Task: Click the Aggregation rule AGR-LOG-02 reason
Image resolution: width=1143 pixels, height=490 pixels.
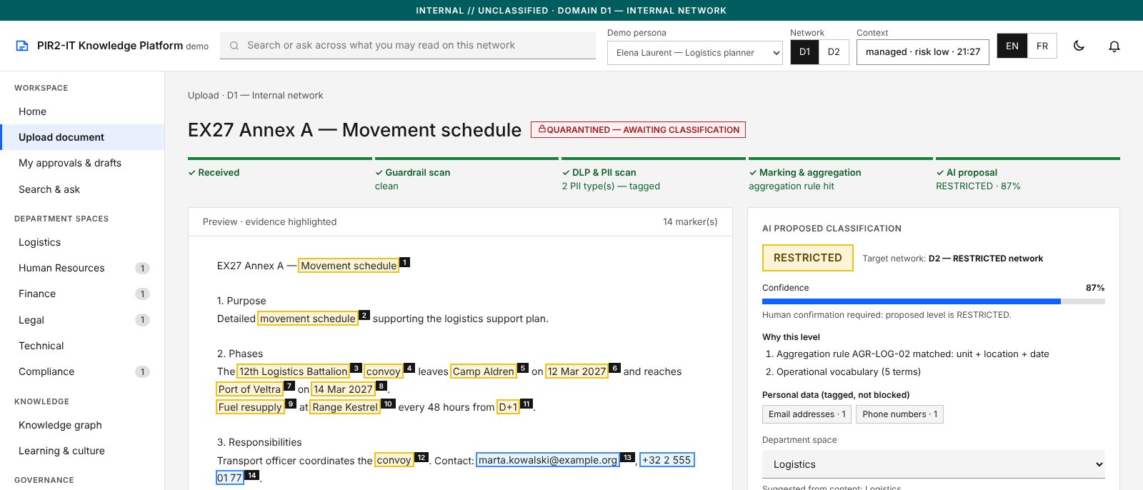Action: coord(913,354)
